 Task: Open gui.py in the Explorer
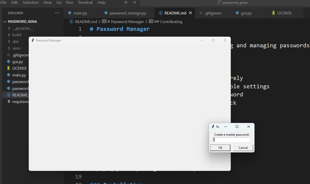(x=18, y=62)
